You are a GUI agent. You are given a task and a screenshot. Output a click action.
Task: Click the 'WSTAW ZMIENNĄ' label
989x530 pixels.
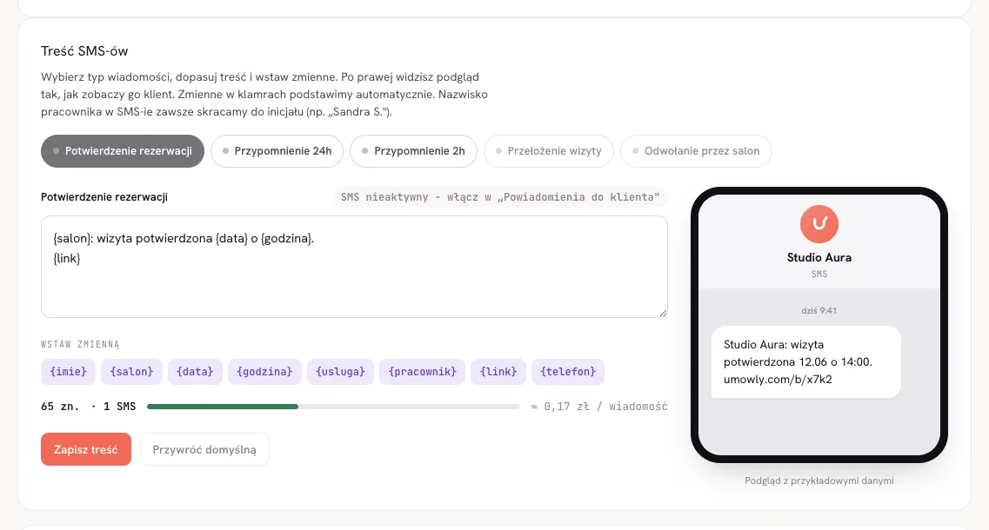click(x=80, y=344)
